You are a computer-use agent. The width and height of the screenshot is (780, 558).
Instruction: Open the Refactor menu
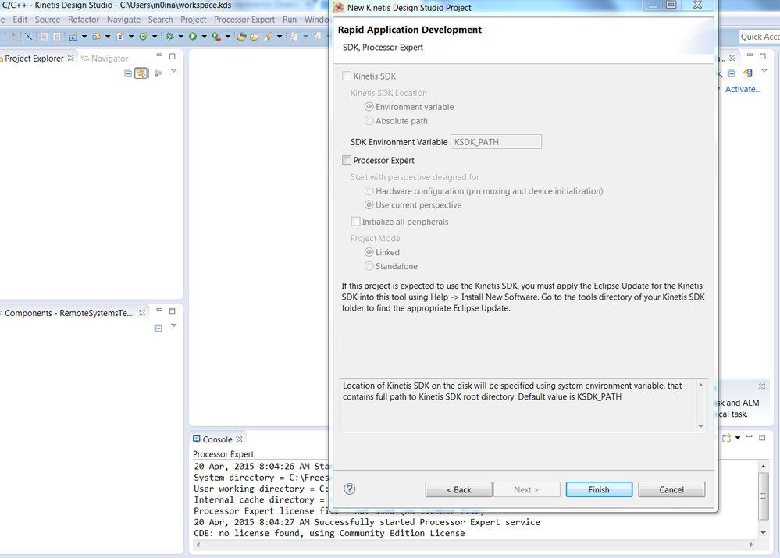click(84, 20)
